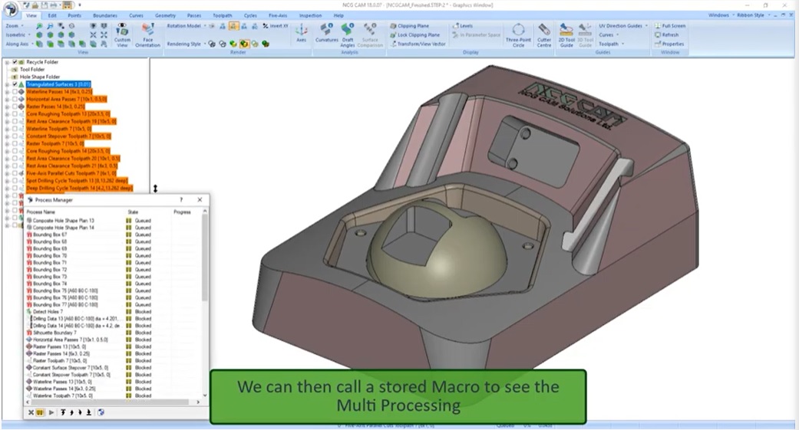This screenshot has width=799, height=430.
Task: Open the Rendering Style dropdown
Action: [x=187, y=44]
